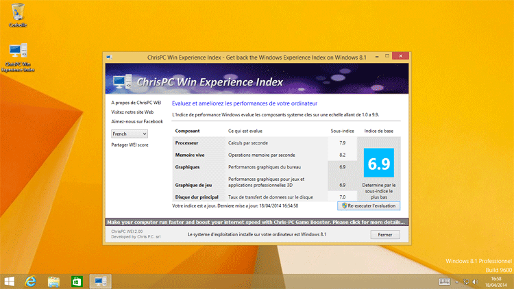Click the window title bar app icon

(x=109, y=58)
